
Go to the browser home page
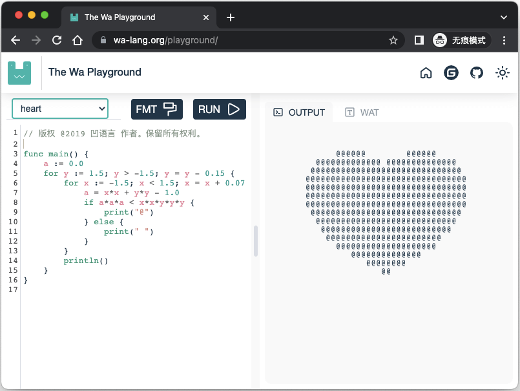tap(78, 40)
